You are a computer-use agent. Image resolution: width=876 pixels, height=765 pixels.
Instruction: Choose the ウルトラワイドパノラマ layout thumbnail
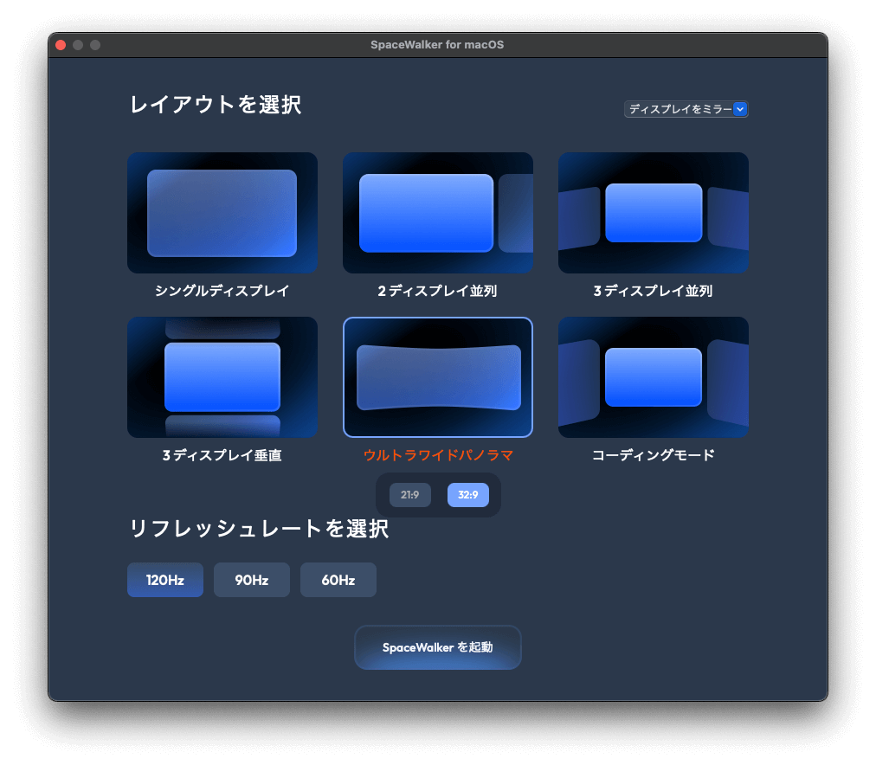click(437, 377)
